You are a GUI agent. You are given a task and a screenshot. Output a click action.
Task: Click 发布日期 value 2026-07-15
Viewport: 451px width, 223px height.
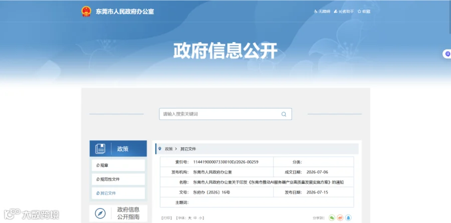(317, 192)
